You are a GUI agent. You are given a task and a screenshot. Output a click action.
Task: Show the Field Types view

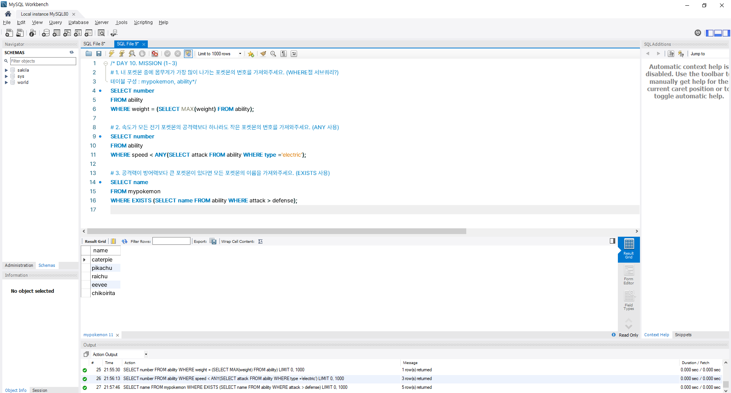(x=629, y=301)
